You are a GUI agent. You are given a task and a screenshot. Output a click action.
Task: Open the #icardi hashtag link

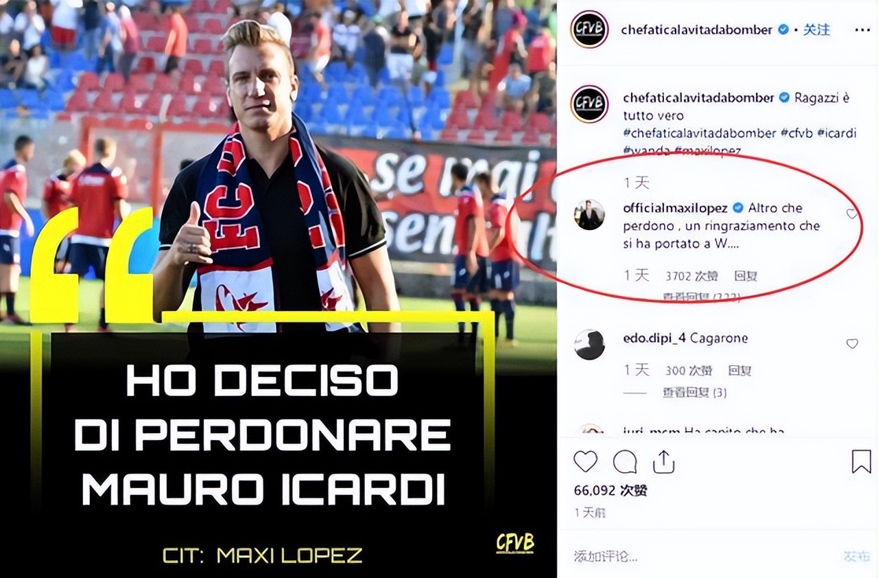[836, 133]
